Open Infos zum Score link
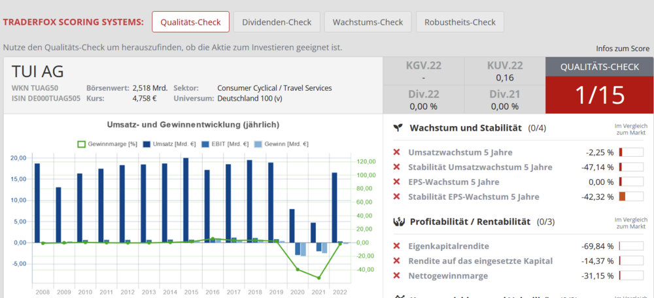Image resolution: width=654 pixels, height=298 pixels. [x=623, y=49]
